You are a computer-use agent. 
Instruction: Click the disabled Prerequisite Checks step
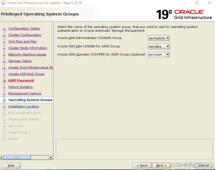tap(24, 119)
